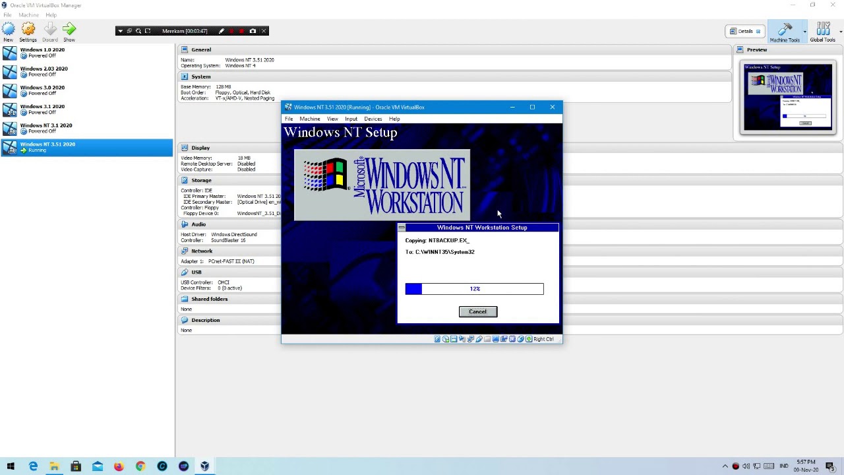The height and width of the screenshot is (475, 844).
Task: Click the network adapters icon in VM status bar
Action: pos(471,339)
